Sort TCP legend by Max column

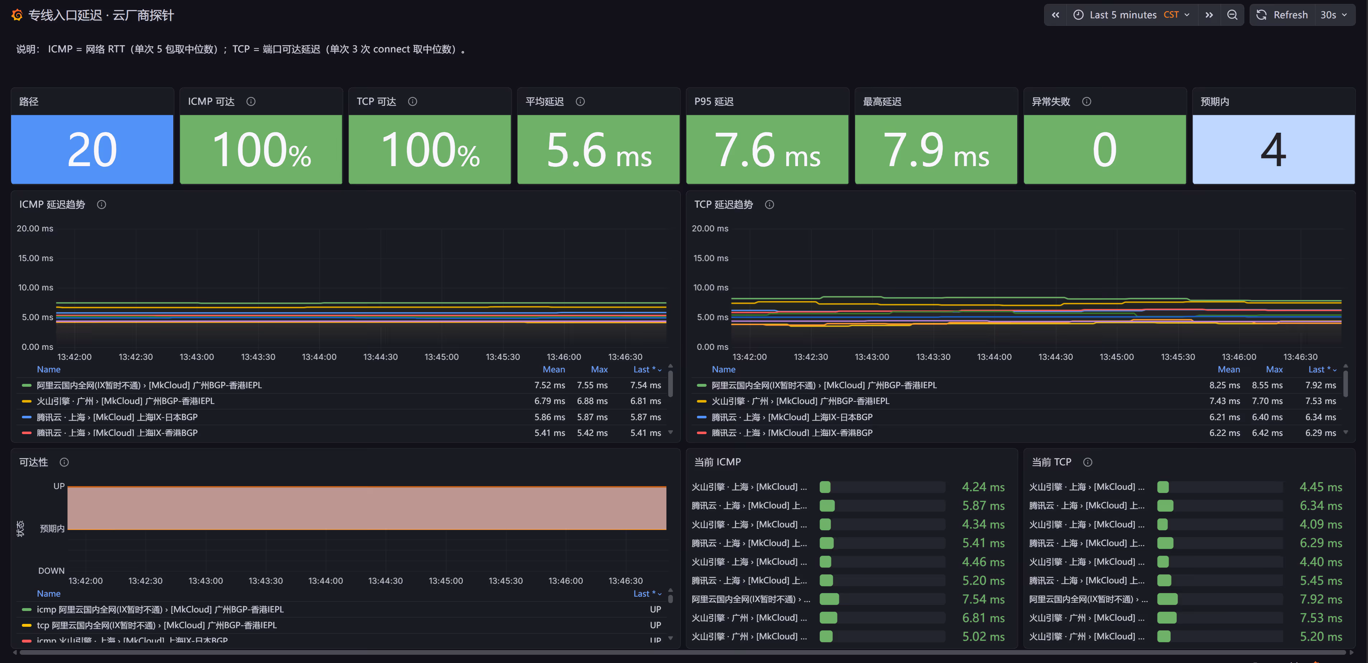[1274, 369]
